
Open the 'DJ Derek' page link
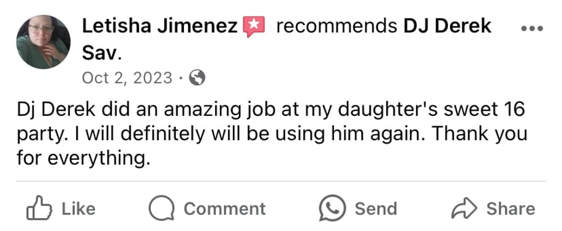(447, 26)
